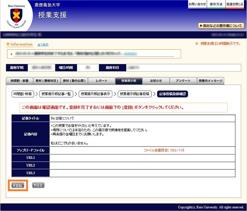Open 教材などの著作権について notice

(221, 26)
